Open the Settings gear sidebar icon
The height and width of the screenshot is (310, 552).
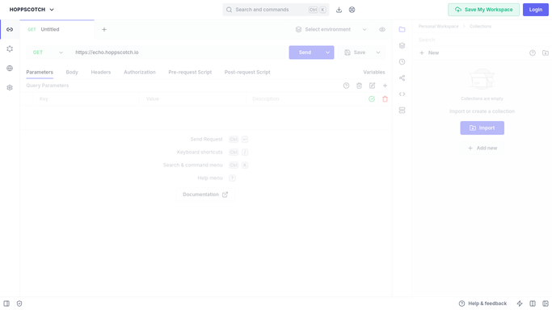(x=10, y=87)
